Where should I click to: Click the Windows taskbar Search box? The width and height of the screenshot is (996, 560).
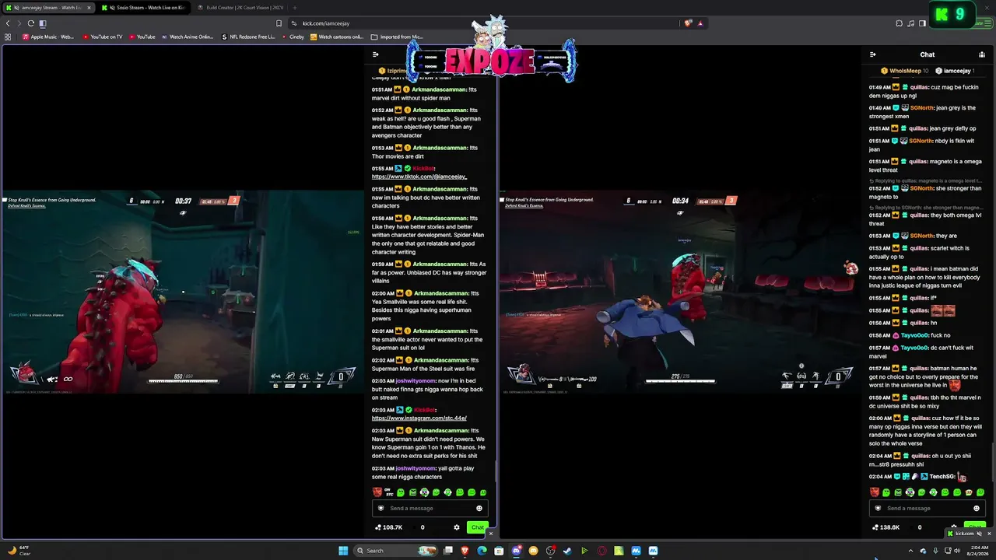coord(396,551)
